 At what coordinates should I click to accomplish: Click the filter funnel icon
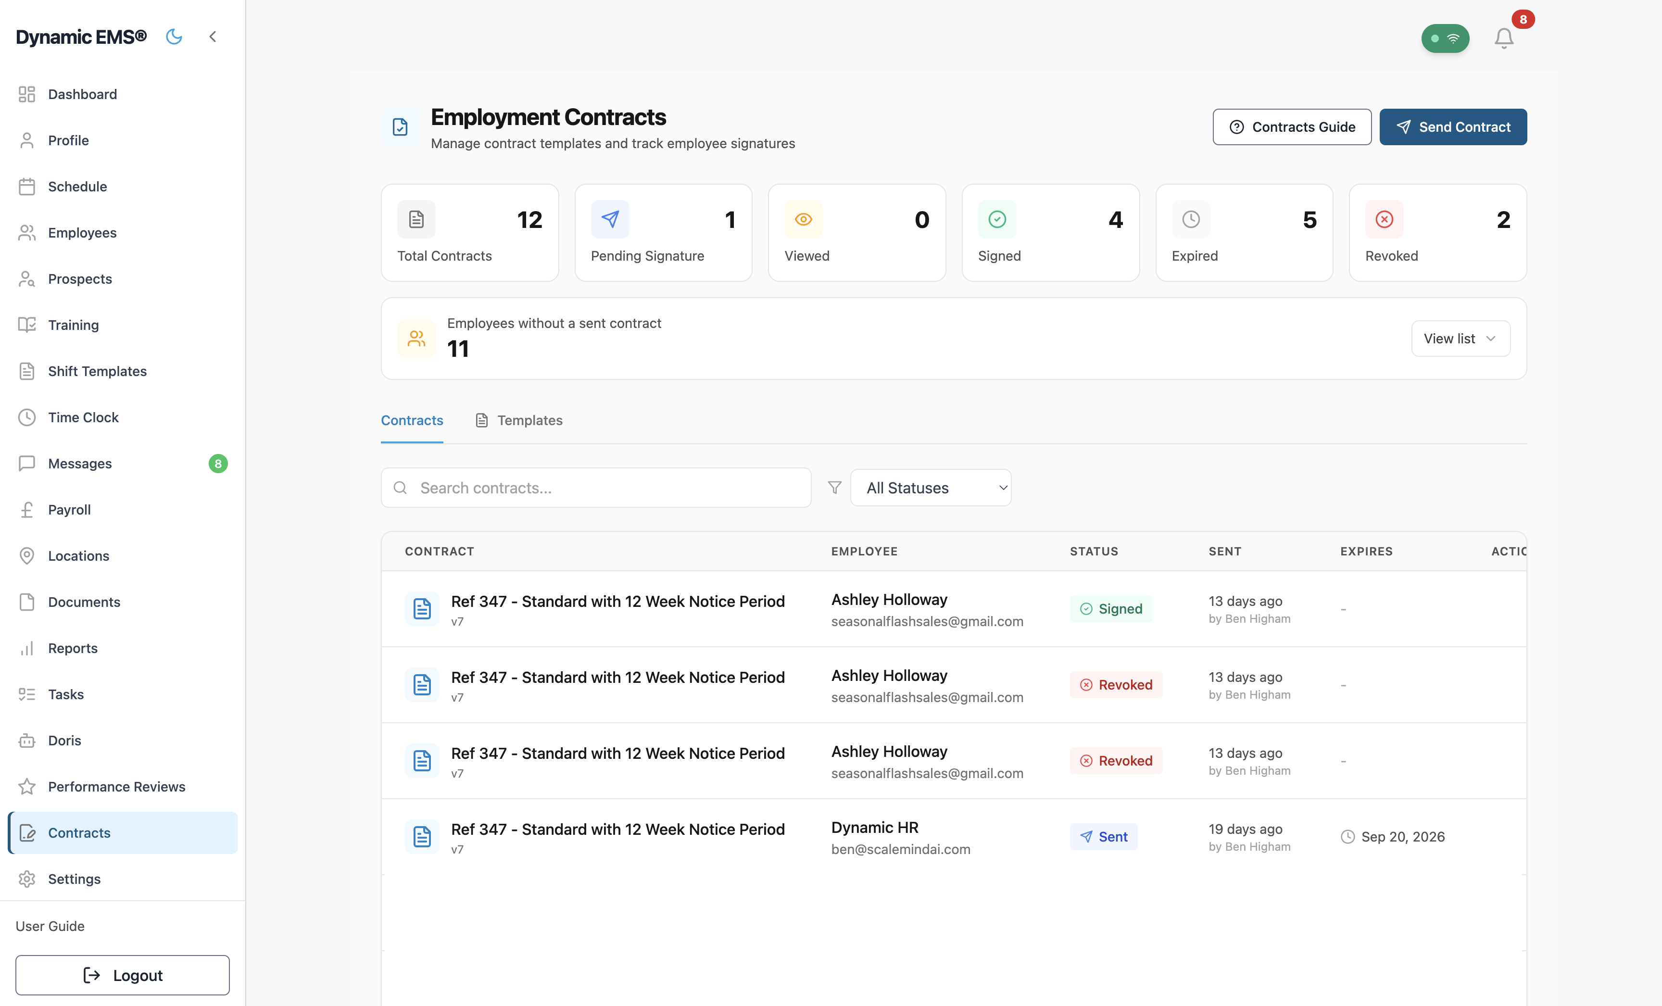coord(834,488)
